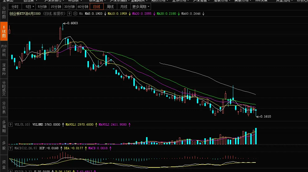The image size is (308, 172).
Task: Click the MA10:0.1959 value
Action: click(x=117, y=14)
